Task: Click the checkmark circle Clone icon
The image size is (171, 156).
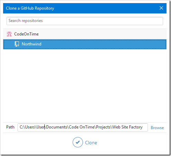Action: pyautogui.click(x=78, y=142)
